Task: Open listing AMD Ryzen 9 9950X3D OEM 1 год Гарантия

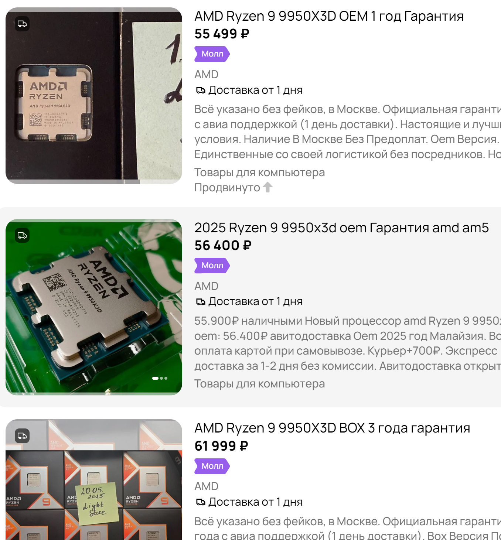Action: point(329,16)
